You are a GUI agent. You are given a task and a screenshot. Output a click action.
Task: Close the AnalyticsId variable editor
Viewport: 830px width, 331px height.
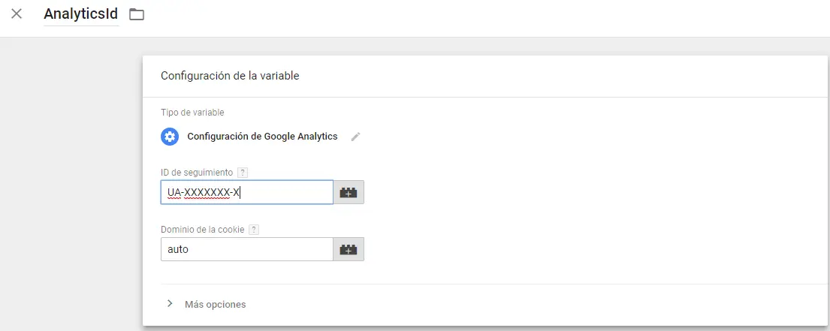coord(17,14)
